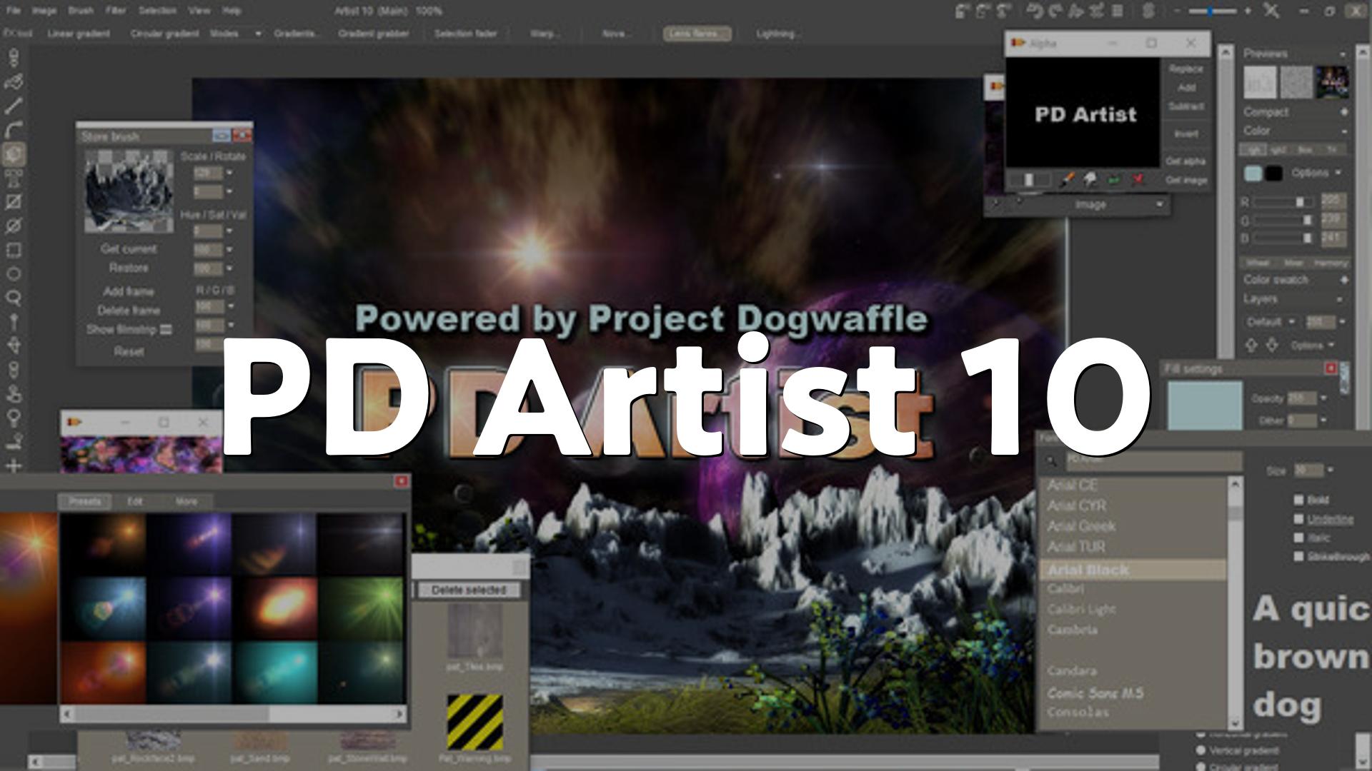The width and height of the screenshot is (1372, 771).
Task: Click the Lens flares button in the toolbar
Action: point(697,34)
